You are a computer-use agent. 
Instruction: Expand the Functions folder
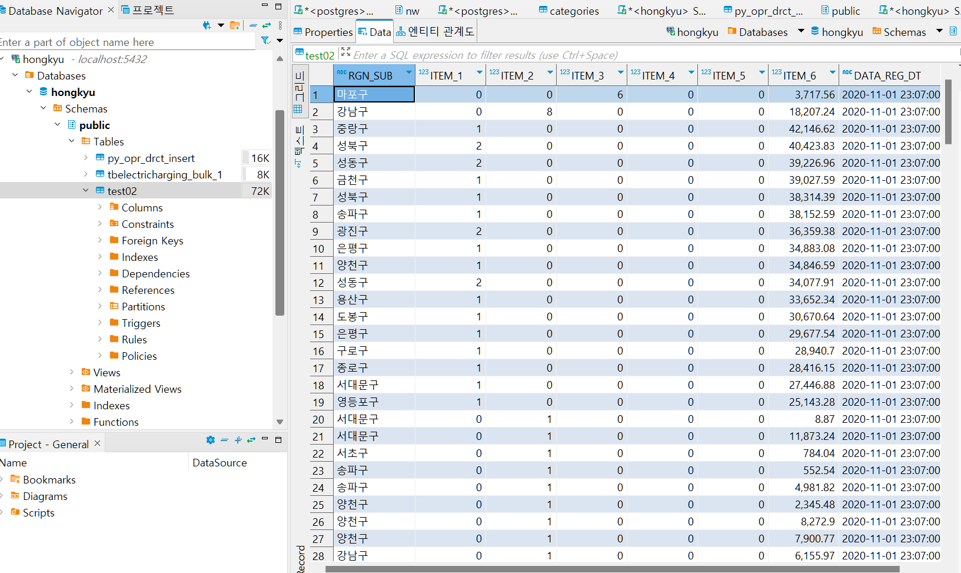click(72, 422)
